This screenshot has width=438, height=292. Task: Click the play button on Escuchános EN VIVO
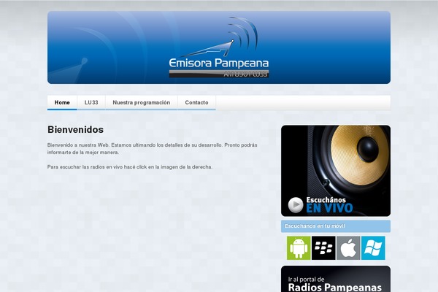click(296, 205)
